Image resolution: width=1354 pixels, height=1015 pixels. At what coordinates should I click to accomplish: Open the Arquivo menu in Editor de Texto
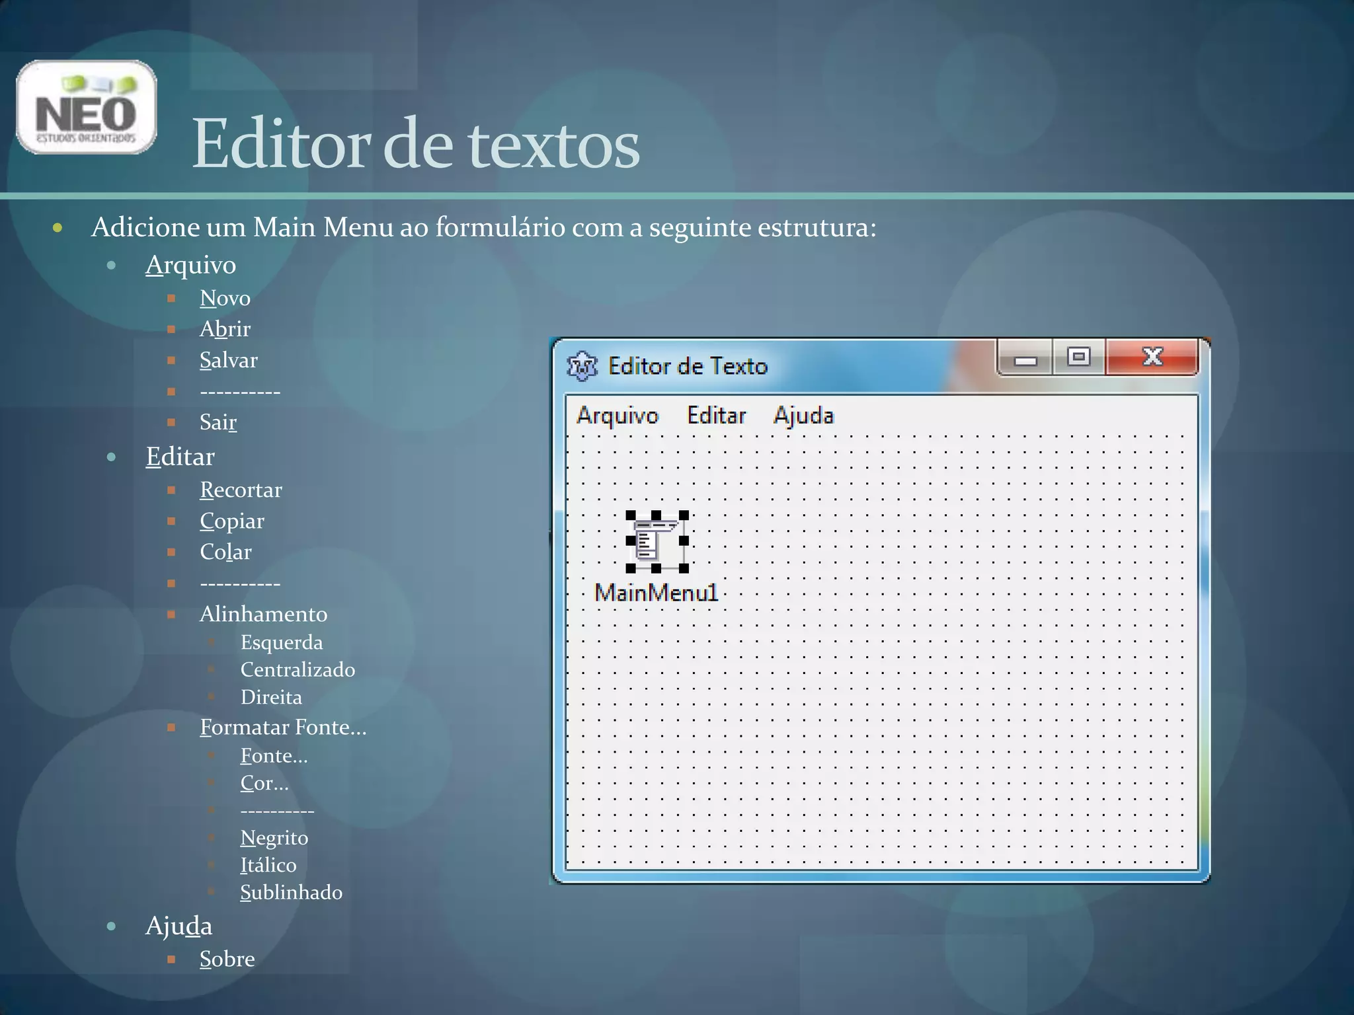pos(617,416)
